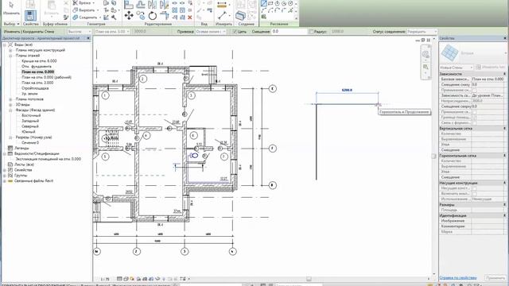Image resolution: width=509 pixels, height=286 pixels.
Task: Click the curtain wall type preview thumbnail
Action: (449, 53)
